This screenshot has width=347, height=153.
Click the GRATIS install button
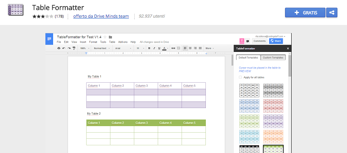tap(305, 13)
